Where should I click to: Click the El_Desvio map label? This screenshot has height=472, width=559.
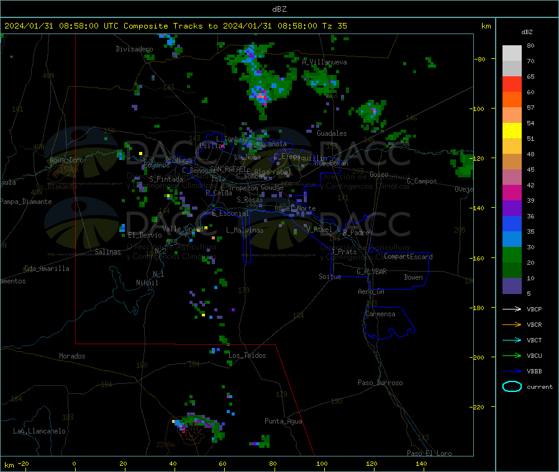[145, 235]
